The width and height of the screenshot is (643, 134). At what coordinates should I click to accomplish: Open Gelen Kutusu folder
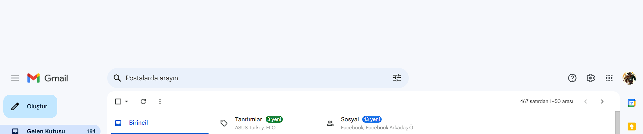point(46,131)
